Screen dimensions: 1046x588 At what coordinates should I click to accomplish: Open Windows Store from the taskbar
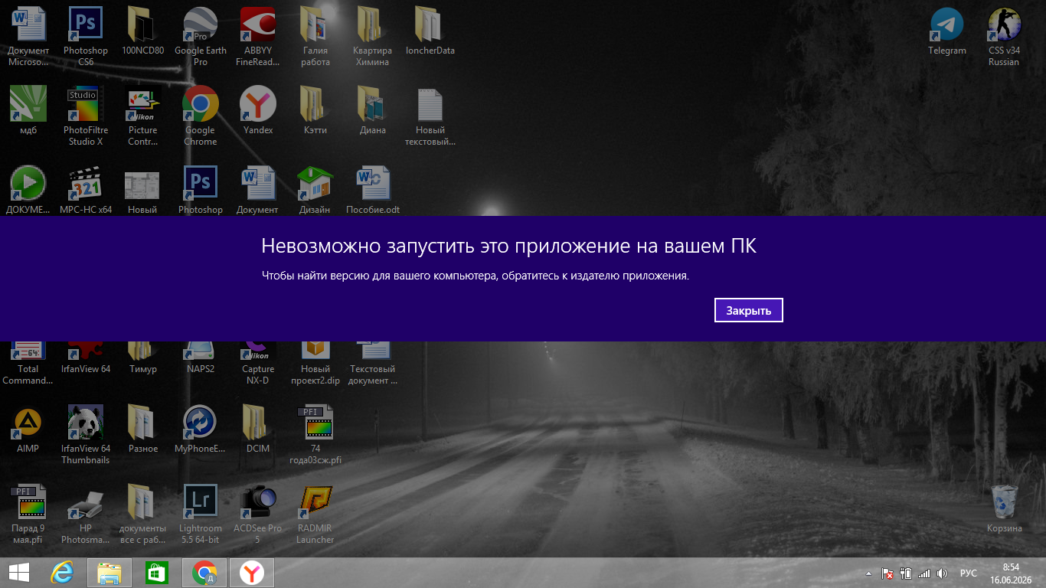tap(156, 573)
